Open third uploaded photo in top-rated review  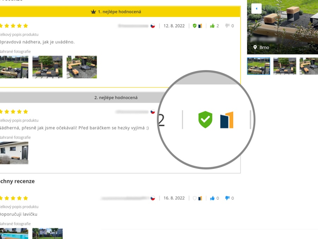tap(82, 67)
